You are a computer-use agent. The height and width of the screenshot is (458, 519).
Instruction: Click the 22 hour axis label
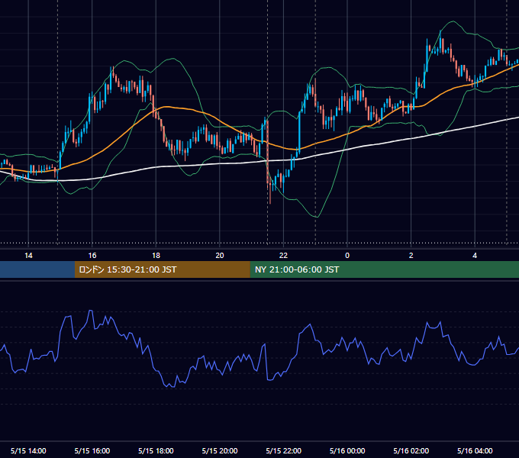(x=283, y=256)
